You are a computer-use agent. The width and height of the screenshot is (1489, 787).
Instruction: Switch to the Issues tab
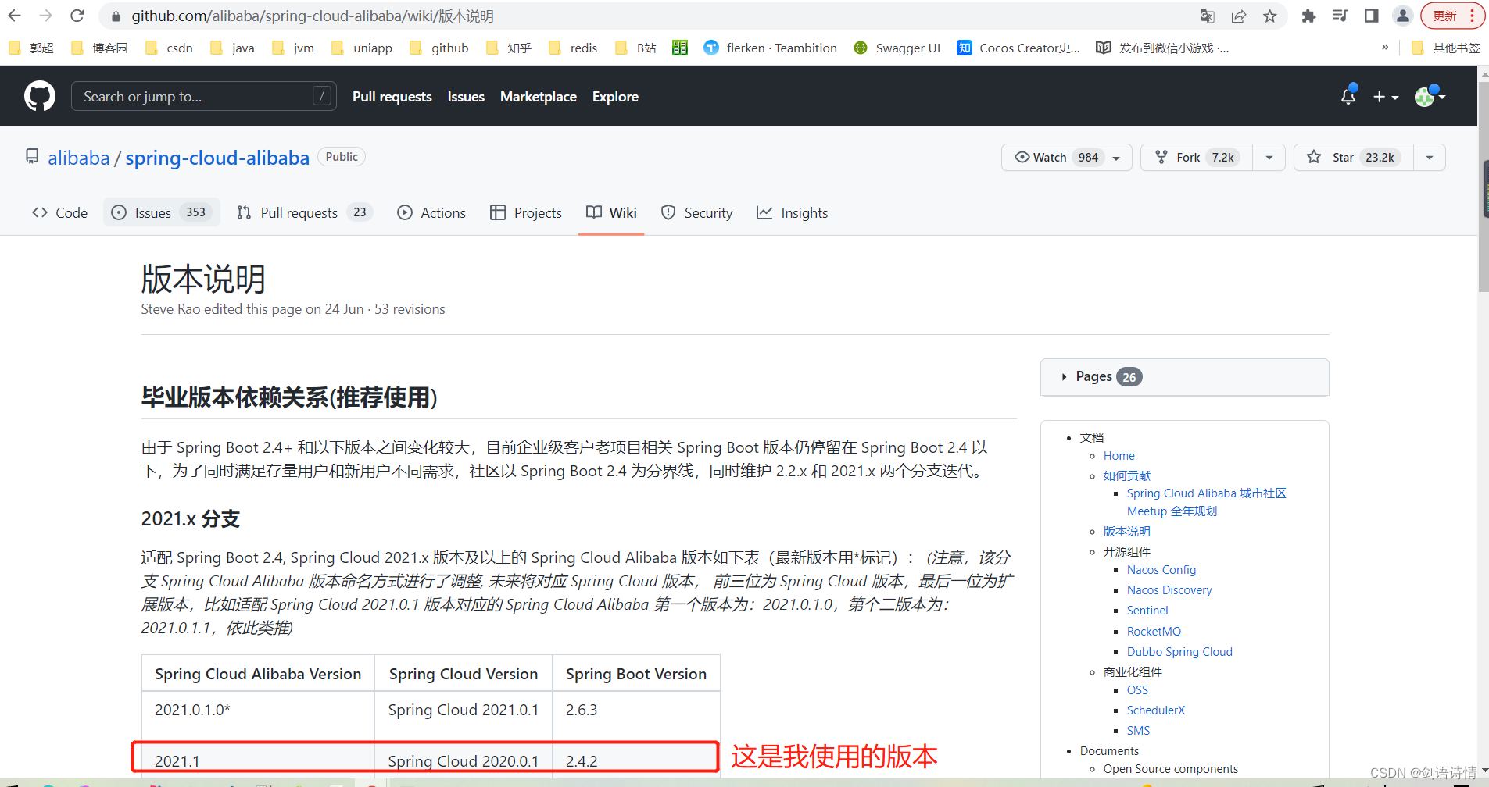pyautogui.click(x=161, y=212)
